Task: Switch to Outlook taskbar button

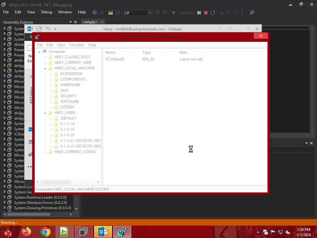Action: [103, 232]
